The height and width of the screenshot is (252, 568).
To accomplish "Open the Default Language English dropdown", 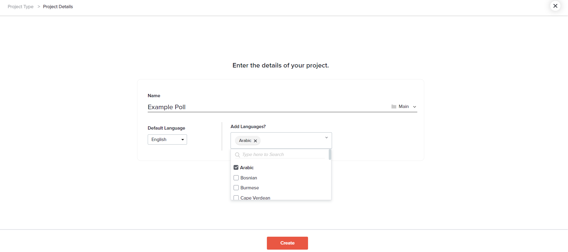I will (167, 139).
